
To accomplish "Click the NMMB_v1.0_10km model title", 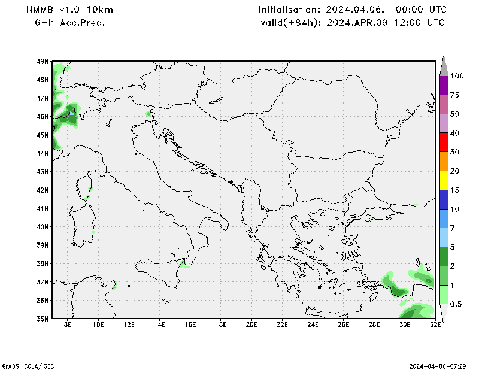I will coord(70,10).
